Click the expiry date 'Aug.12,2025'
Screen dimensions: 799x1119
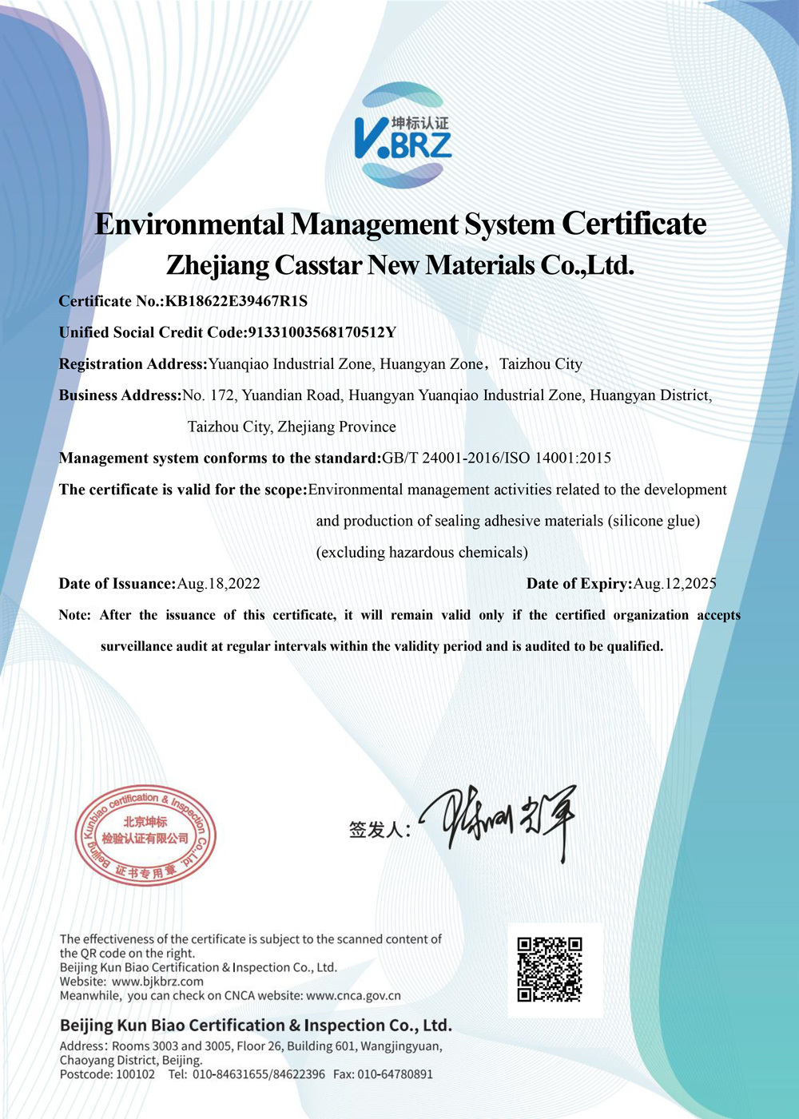click(675, 584)
